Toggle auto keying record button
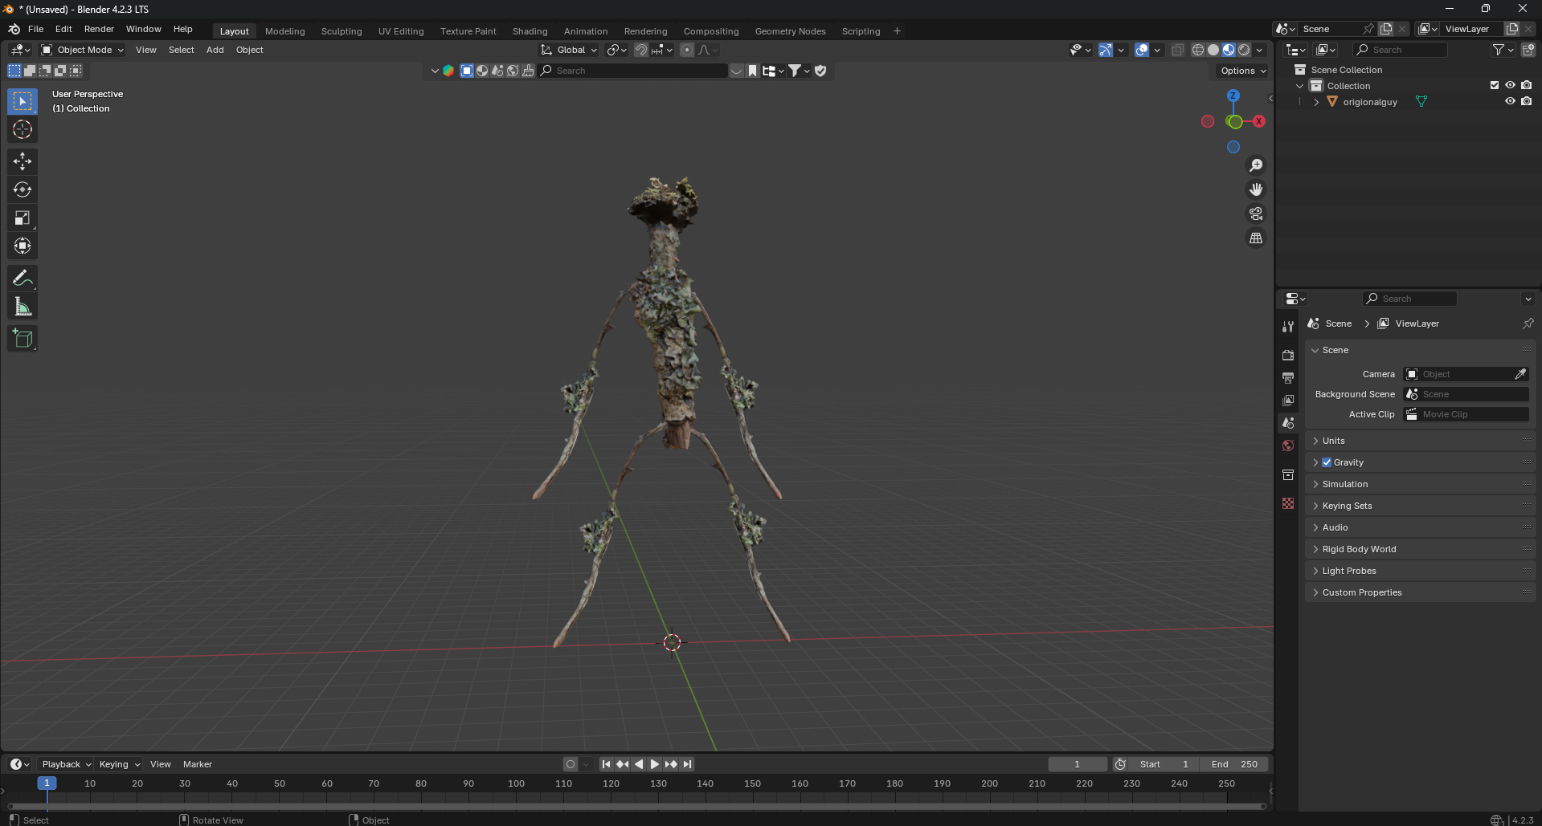This screenshot has width=1542, height=826. click(x=571, y=764)
